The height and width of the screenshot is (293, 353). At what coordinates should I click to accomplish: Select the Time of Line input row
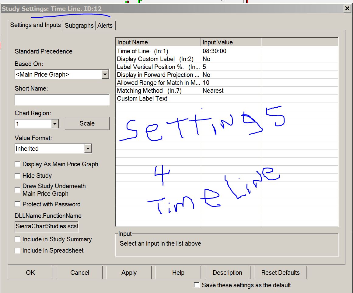point(227,51)
